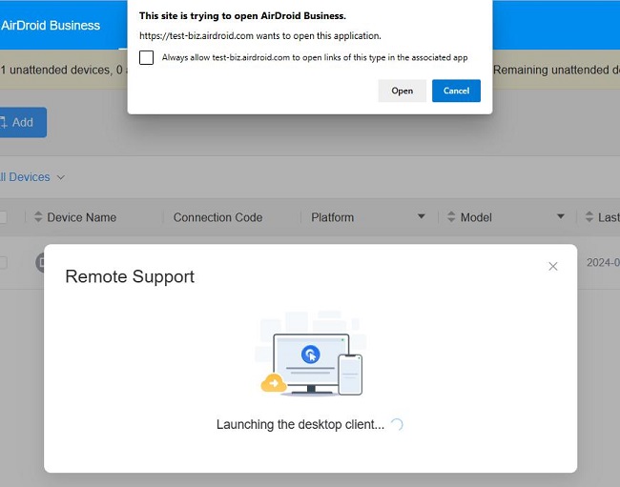Open the Model filter dropdown arrow

560,216
